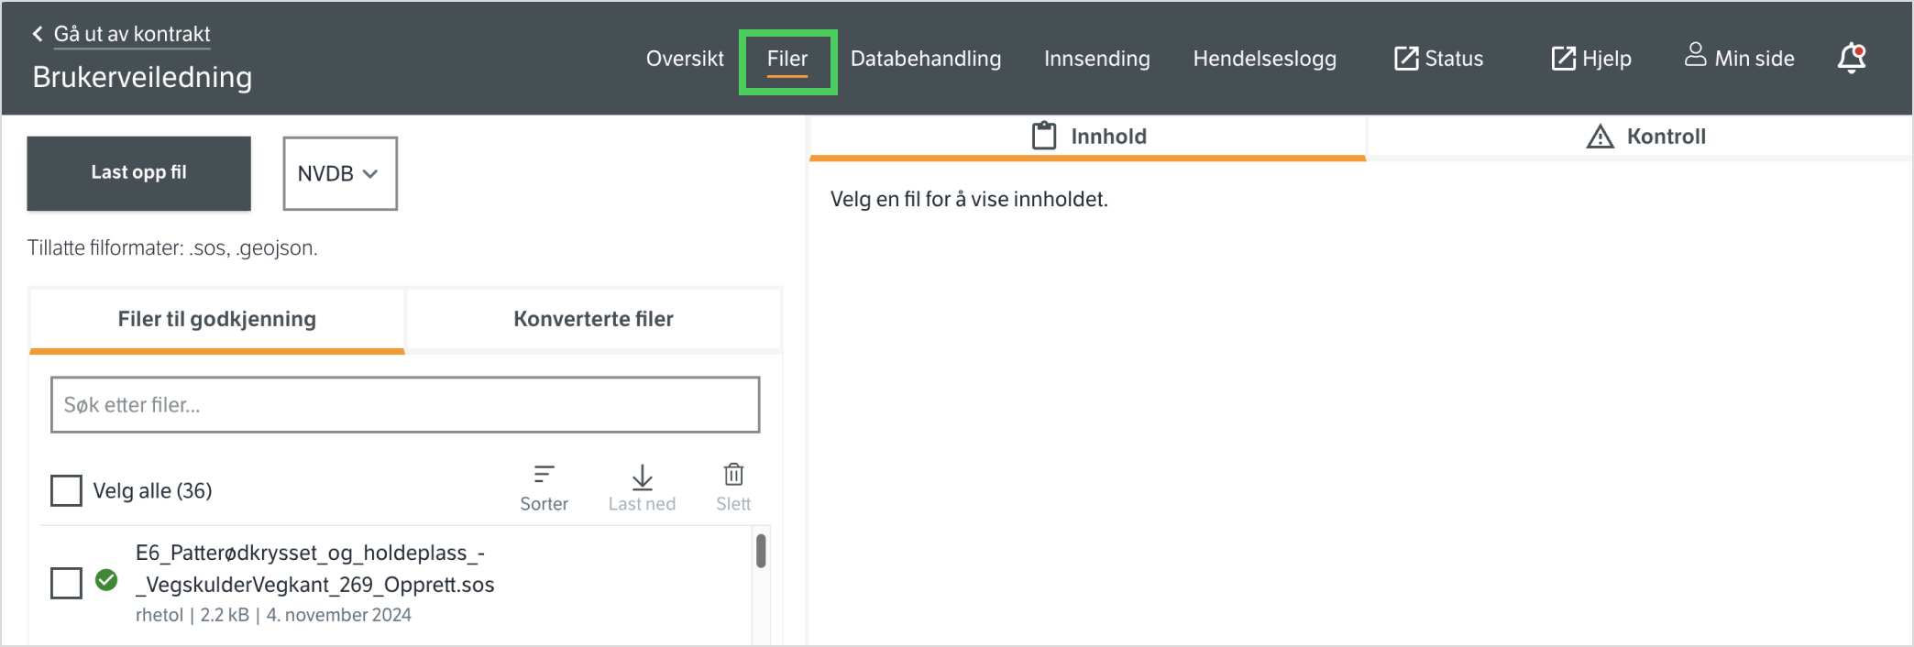The width and height of the screenshot is (1914, 647).
Task: Open the notifications bell icon
Action: coord(1852,58)
